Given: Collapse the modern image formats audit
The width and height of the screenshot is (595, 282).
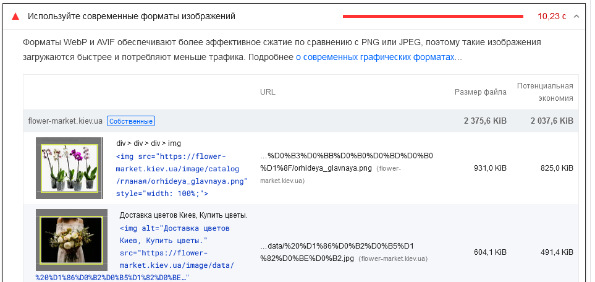Looking at the screenshot, I should pyautogui.click(x=576, y=17).
